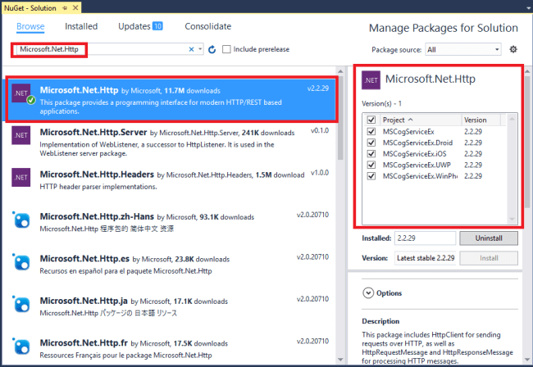
Task: Close the NuGet - Solution tab
Action: click(x=75, y=8)
